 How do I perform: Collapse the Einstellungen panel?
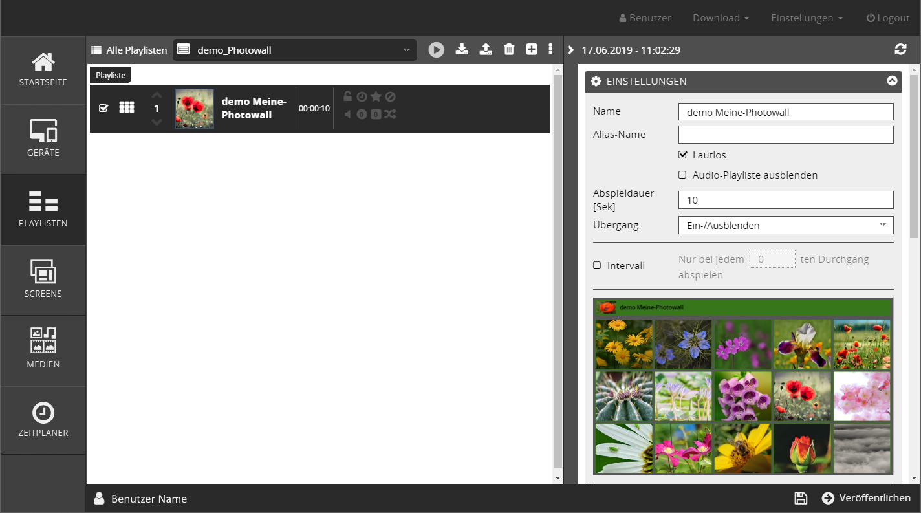[x=892, y=82]
